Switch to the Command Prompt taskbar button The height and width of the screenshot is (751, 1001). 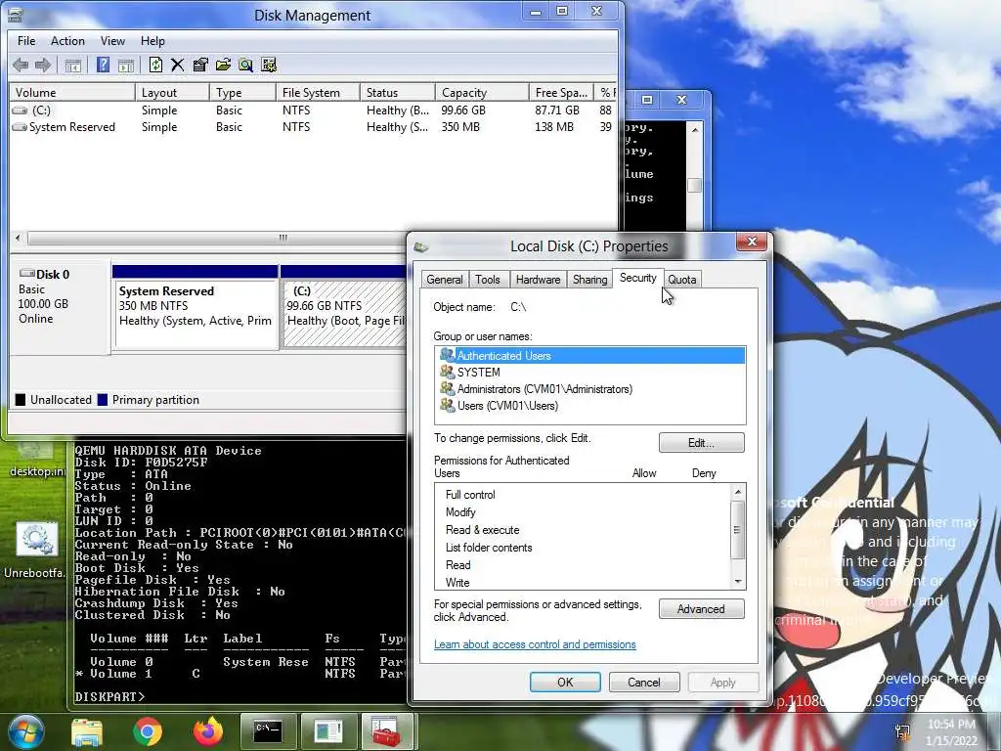[268, 731]
